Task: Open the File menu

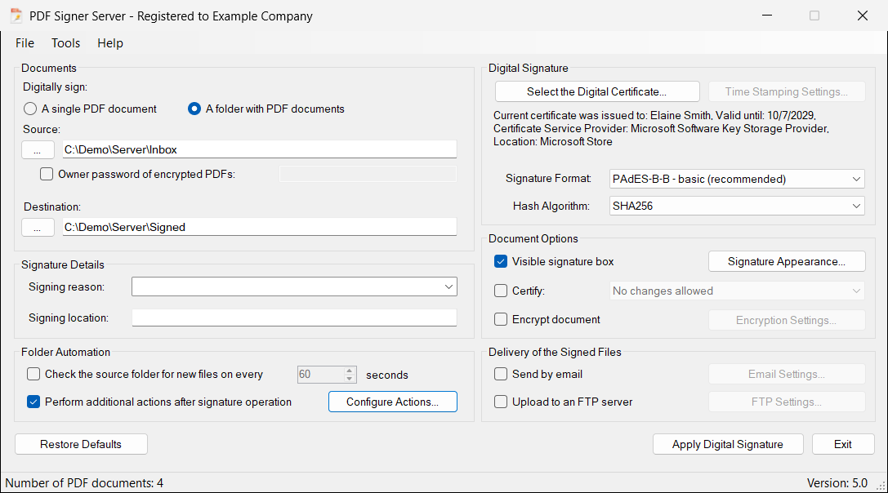Action: (25, 43)
